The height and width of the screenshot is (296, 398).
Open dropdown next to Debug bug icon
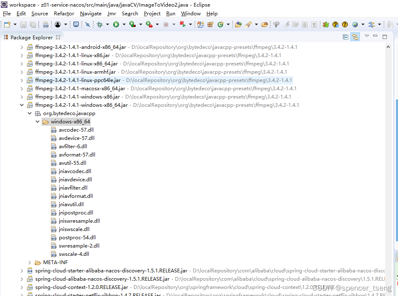pyautogui.click(x=107, y=24)
